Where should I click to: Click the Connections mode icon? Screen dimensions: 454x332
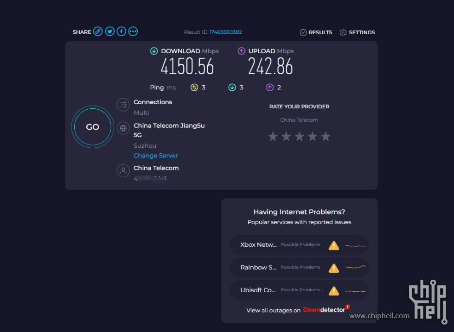coord(123,105)
